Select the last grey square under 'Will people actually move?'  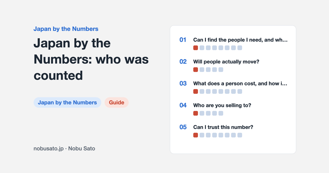221,70
